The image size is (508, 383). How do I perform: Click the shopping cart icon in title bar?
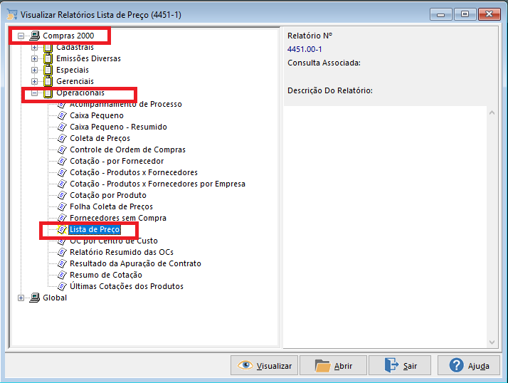point(11,14)
